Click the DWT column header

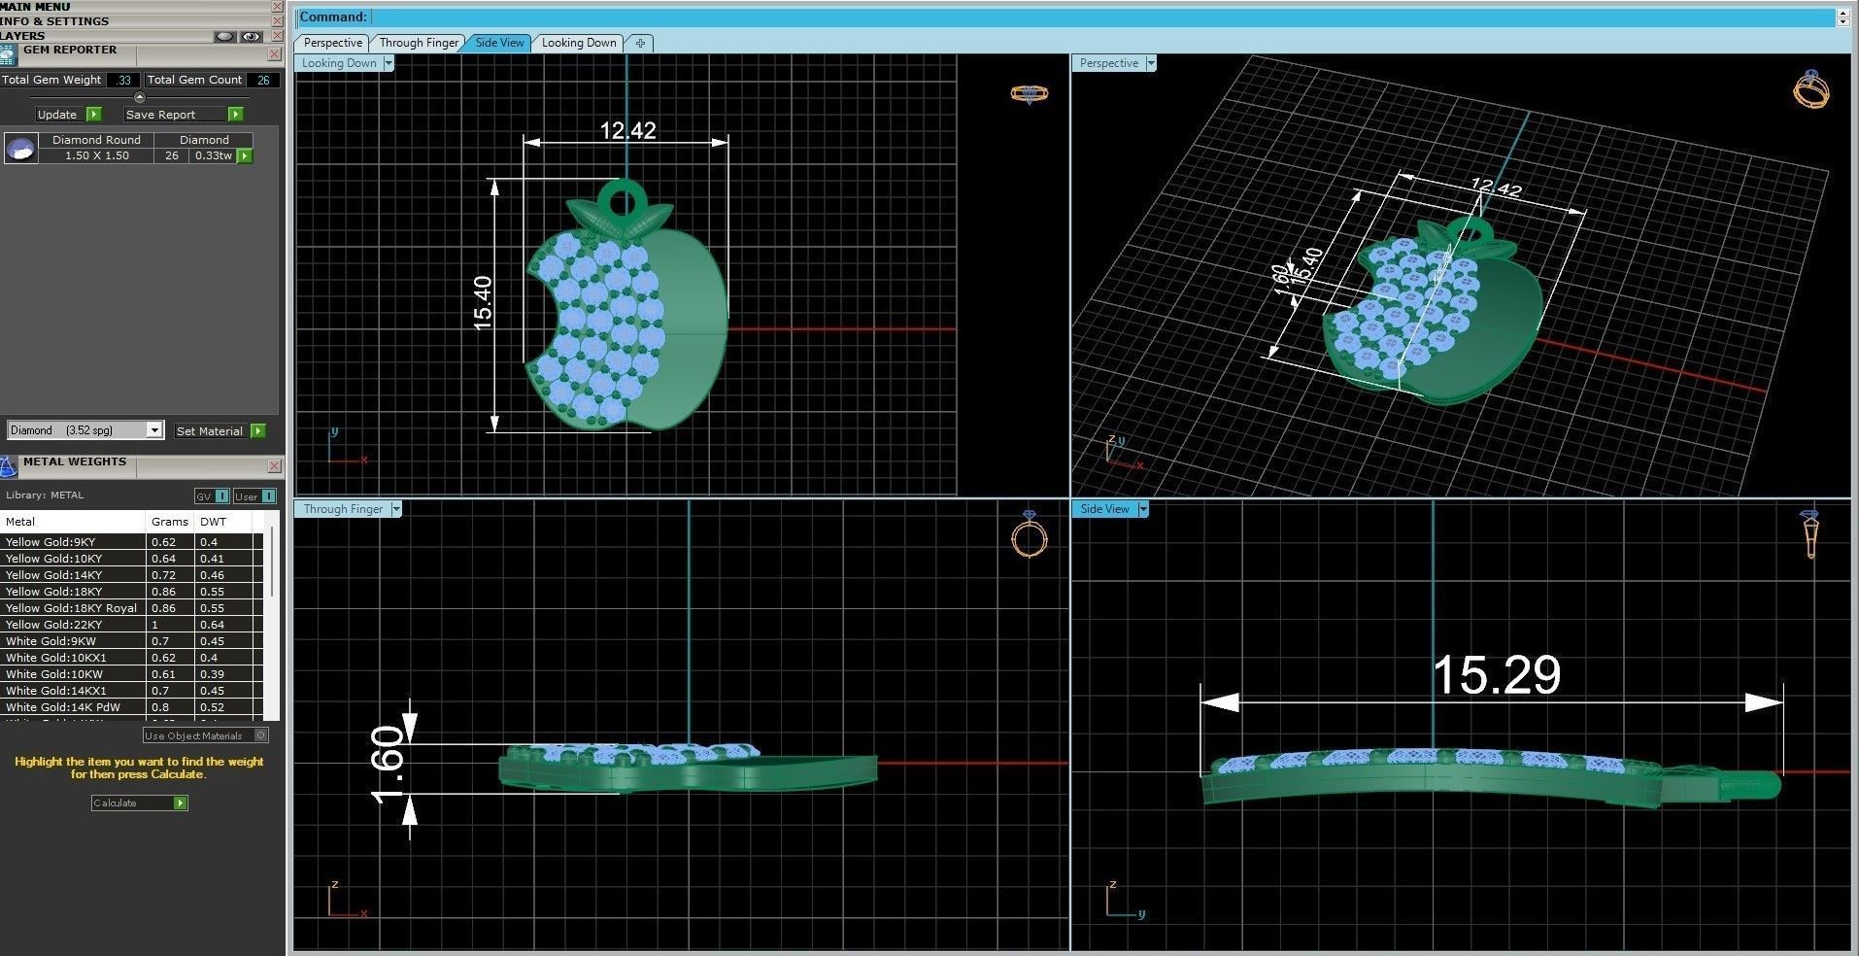(x=222, y=522)
